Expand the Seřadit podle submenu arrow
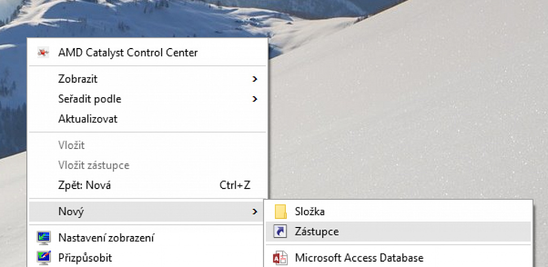548x267 pixels. [x=255, y=99]
